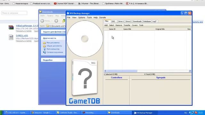The image size is (205, 115).
Task: Click the GameTDB logo
Action: pyautogui.click(x=85, y=101)
